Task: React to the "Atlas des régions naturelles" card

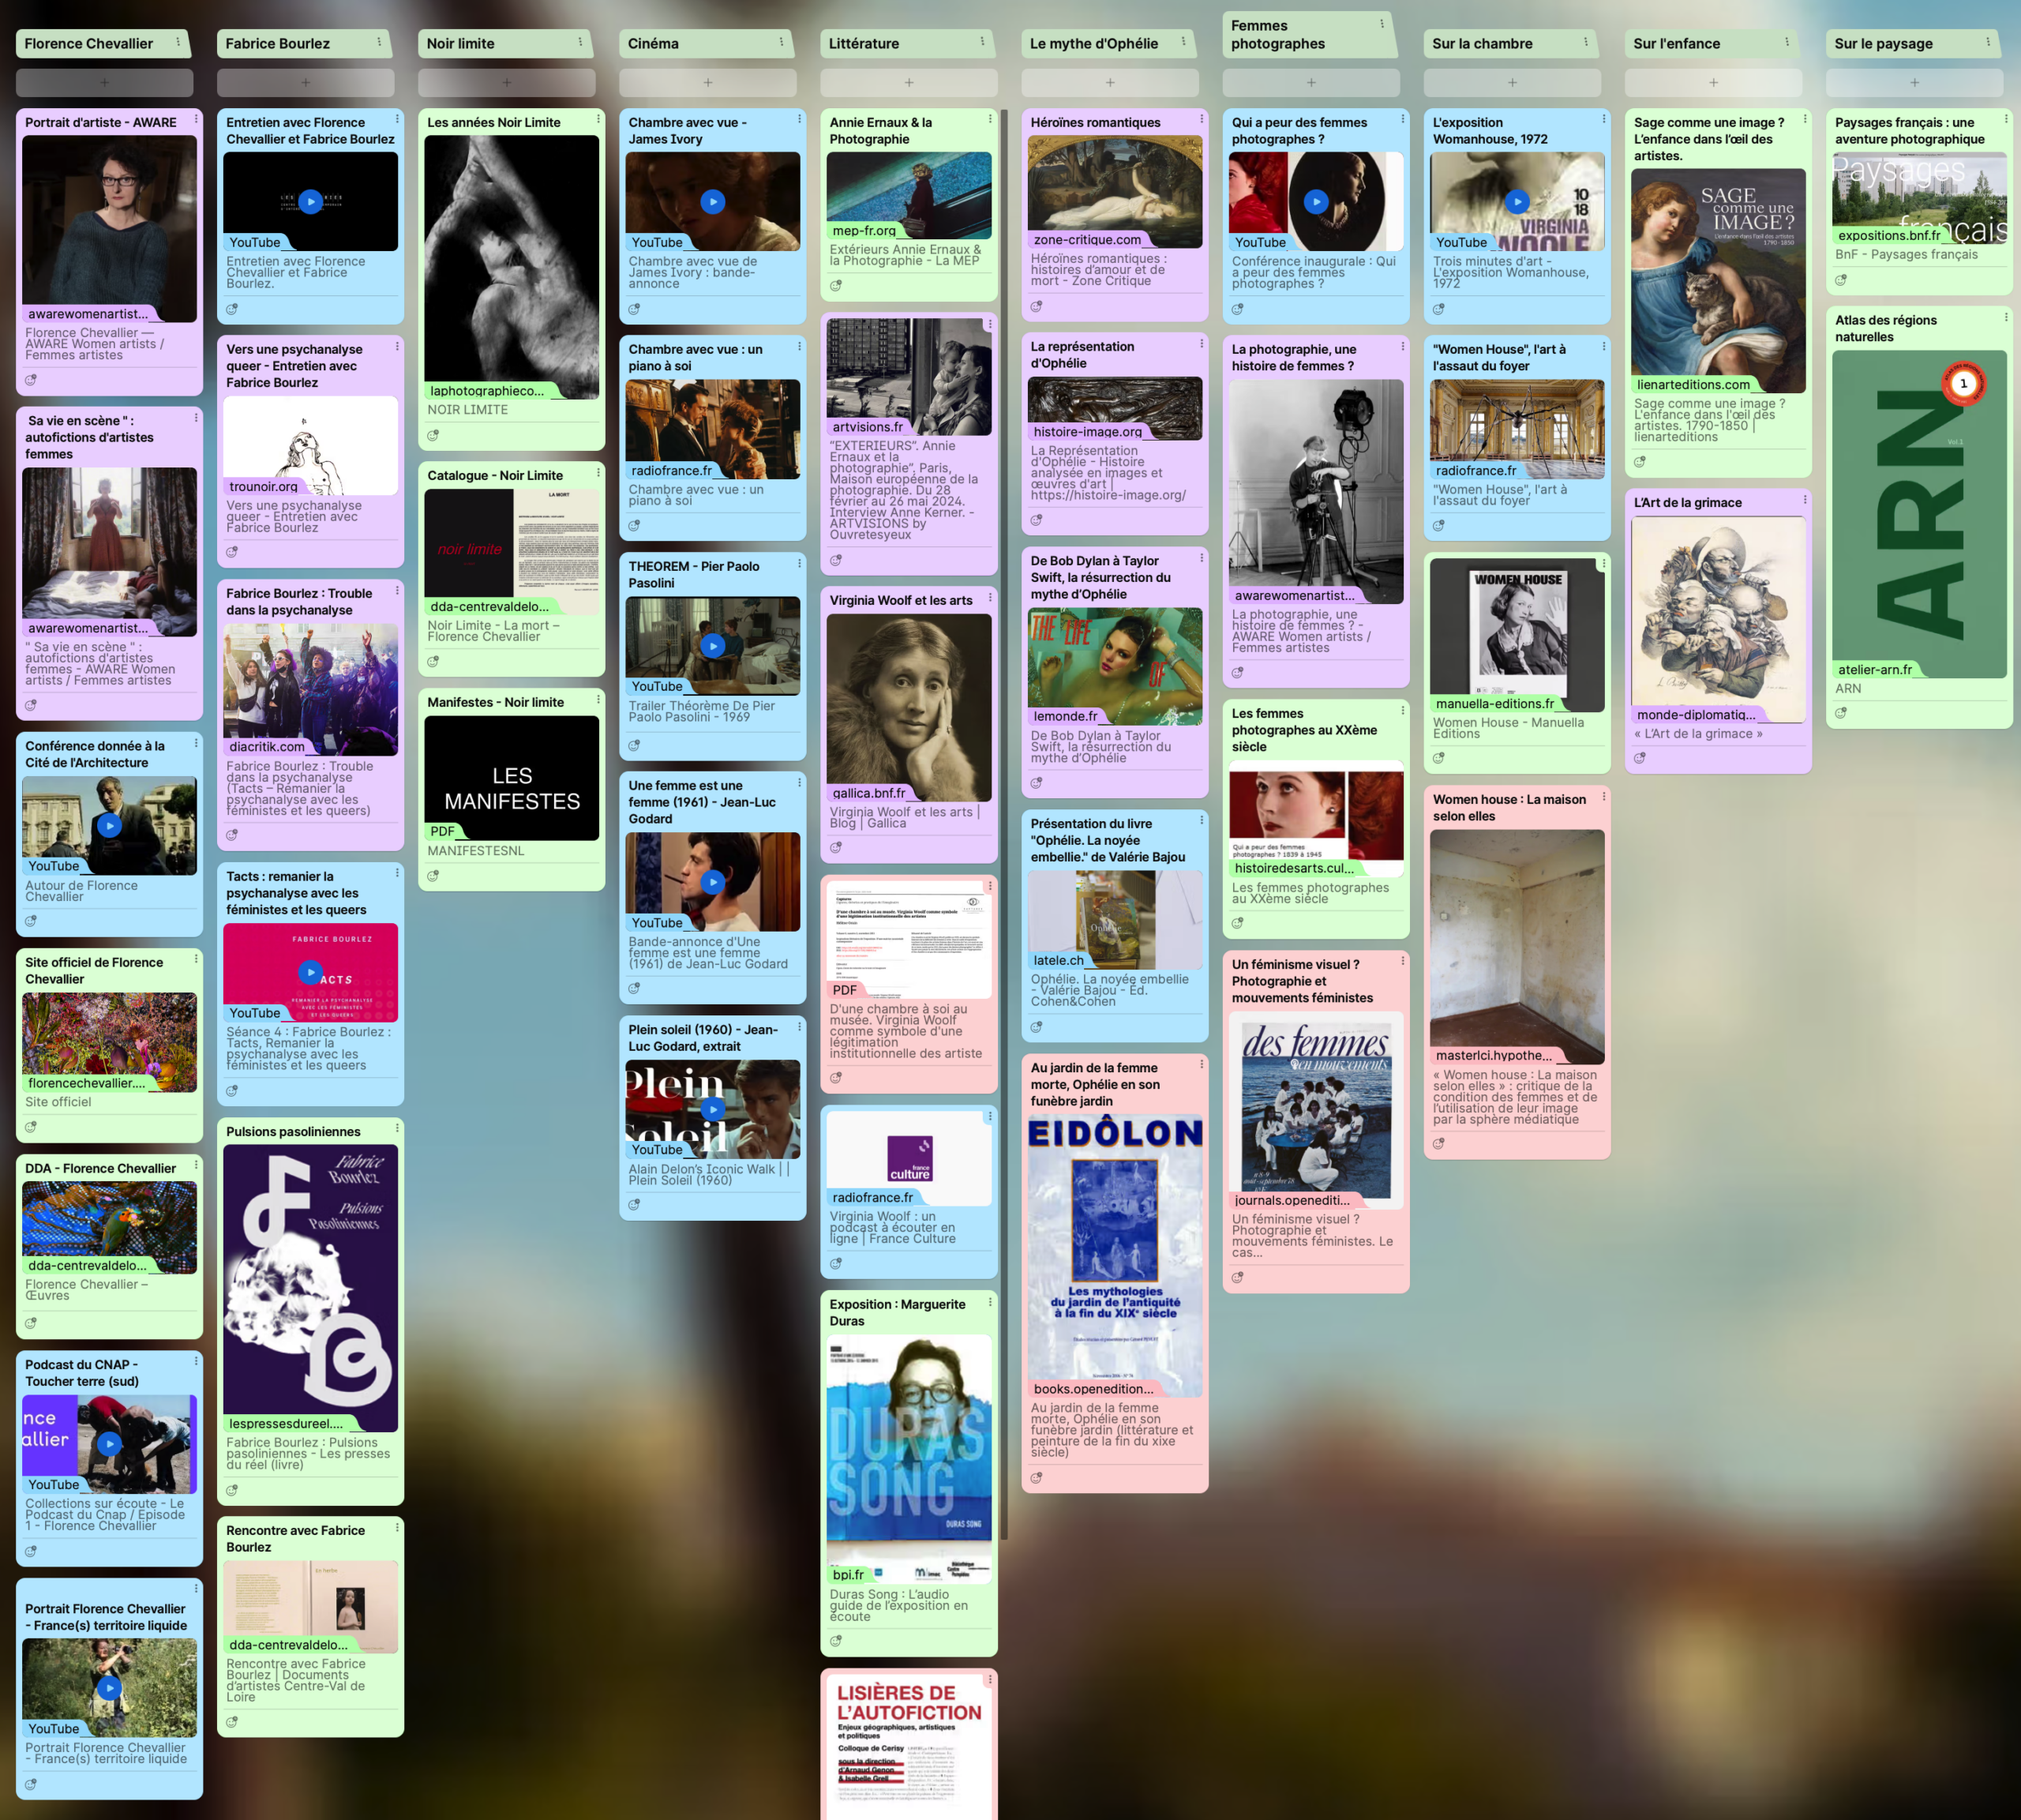Action: (x=1841, y=713)
